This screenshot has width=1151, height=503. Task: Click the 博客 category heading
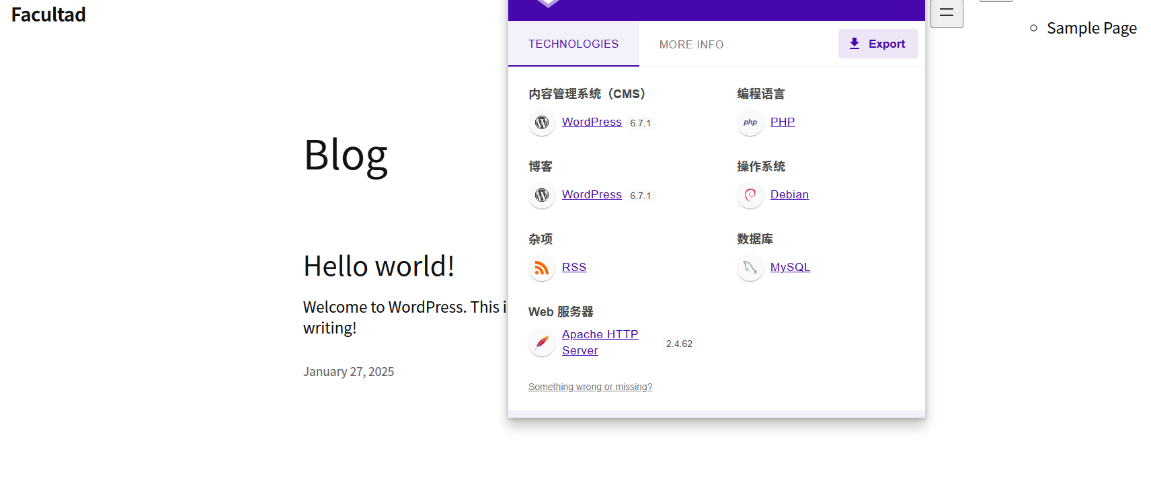[541, 166]
